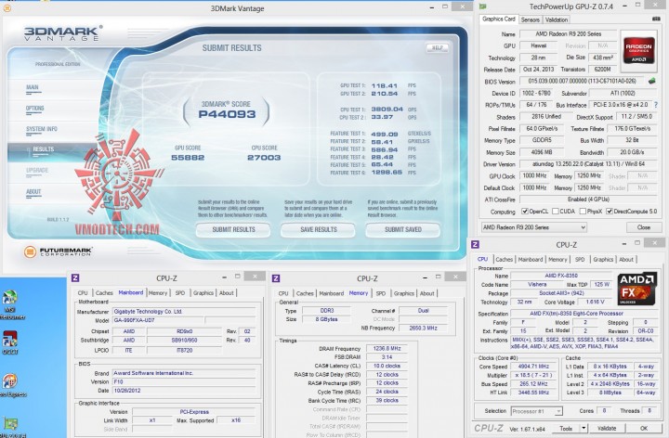Switch to the Sensors tab in GPU-Z
669x438 pixels.
(531, 19)
